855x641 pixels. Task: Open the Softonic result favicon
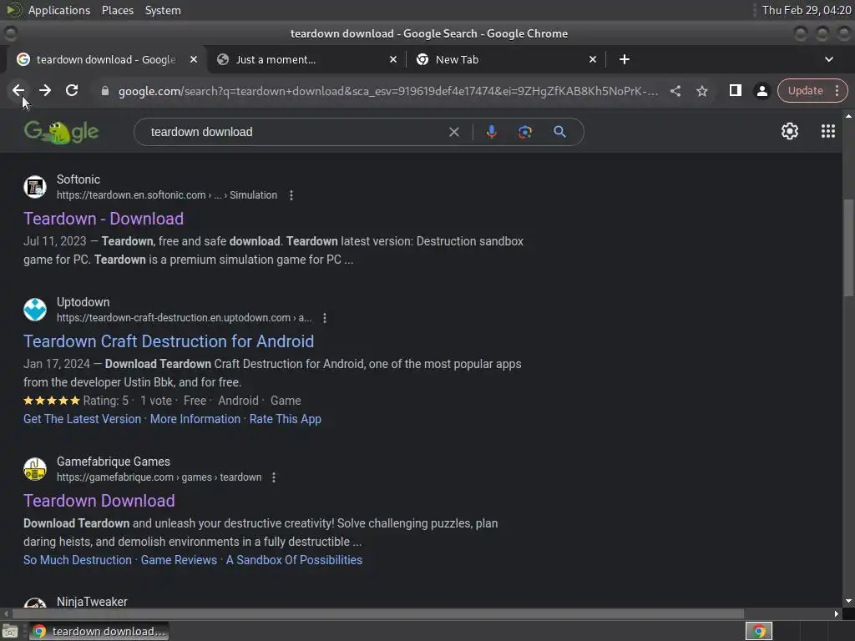(35, 187)
